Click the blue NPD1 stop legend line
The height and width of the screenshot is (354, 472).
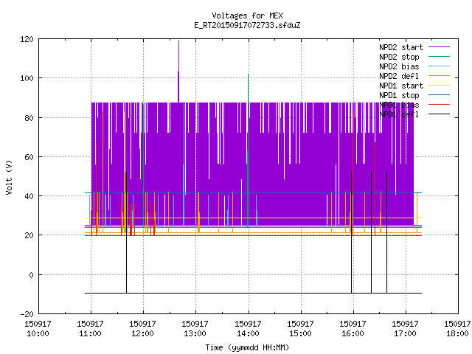coord(439,95)
